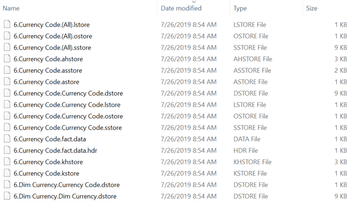Click date modified of 6.Currency Code.kstore
The height and width of the screenshot is (202, 351).
(x=189, y=173)
